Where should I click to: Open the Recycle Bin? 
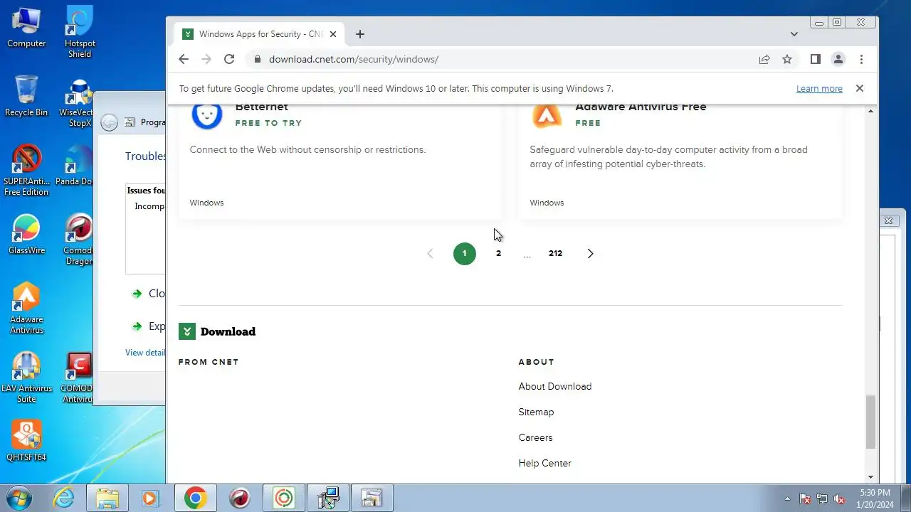click(26, 96)
